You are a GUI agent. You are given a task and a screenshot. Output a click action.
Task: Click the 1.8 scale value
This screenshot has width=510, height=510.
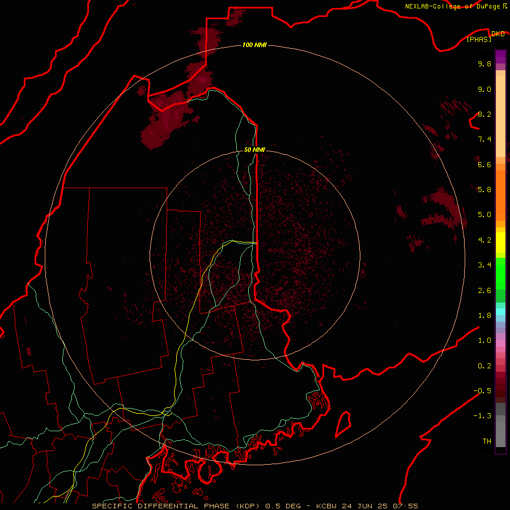[x=484, y=316]
